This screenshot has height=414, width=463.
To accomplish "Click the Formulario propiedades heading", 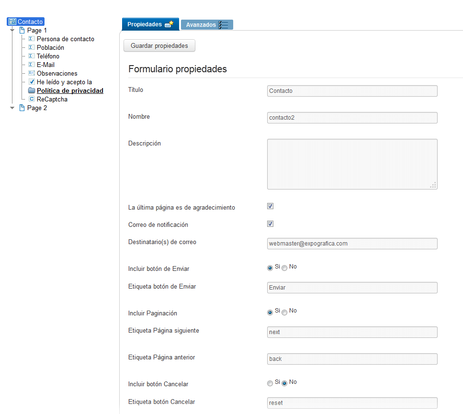I will (178, 69).
